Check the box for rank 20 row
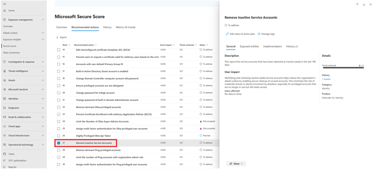 (59, 93)
